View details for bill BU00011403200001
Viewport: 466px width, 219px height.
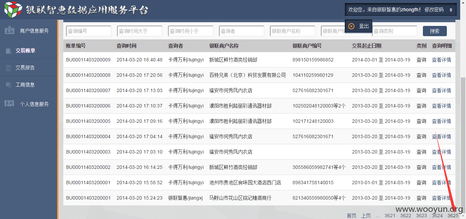441,182
